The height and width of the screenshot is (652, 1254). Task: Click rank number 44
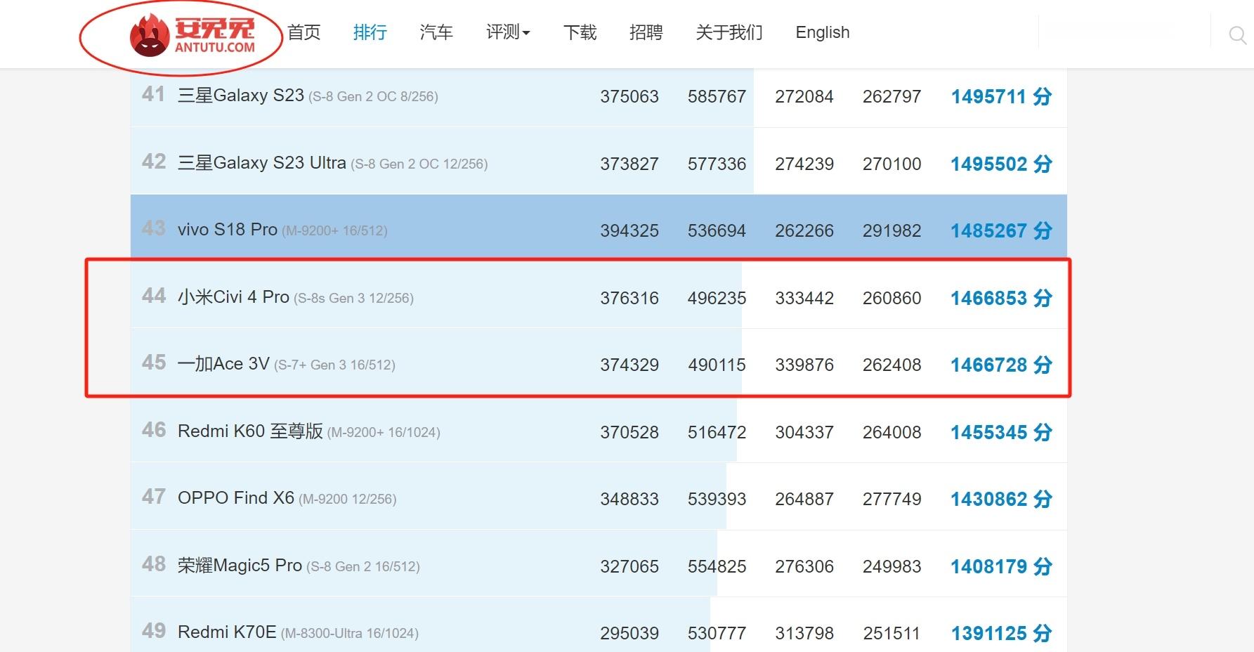click(x=154, y=296)
